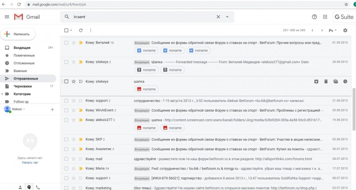Select checkbox for Кому: SKP message
Viewport: 356px width, 190px height.
[66, 140]
